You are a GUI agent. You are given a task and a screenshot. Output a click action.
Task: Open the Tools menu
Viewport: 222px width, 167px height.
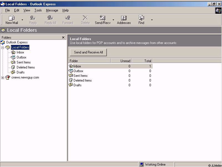point(38,10)
